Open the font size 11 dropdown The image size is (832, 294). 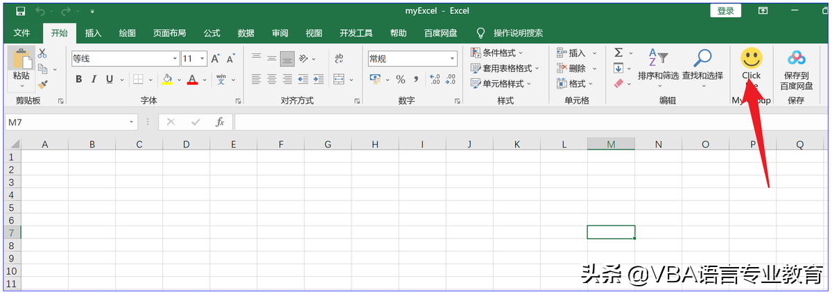[202, 59]
